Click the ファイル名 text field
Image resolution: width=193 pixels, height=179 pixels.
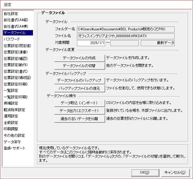pos(125,36)
